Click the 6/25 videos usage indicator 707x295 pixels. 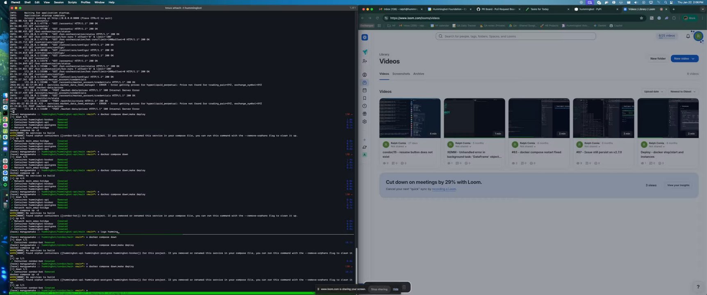(x=667, y=36)
